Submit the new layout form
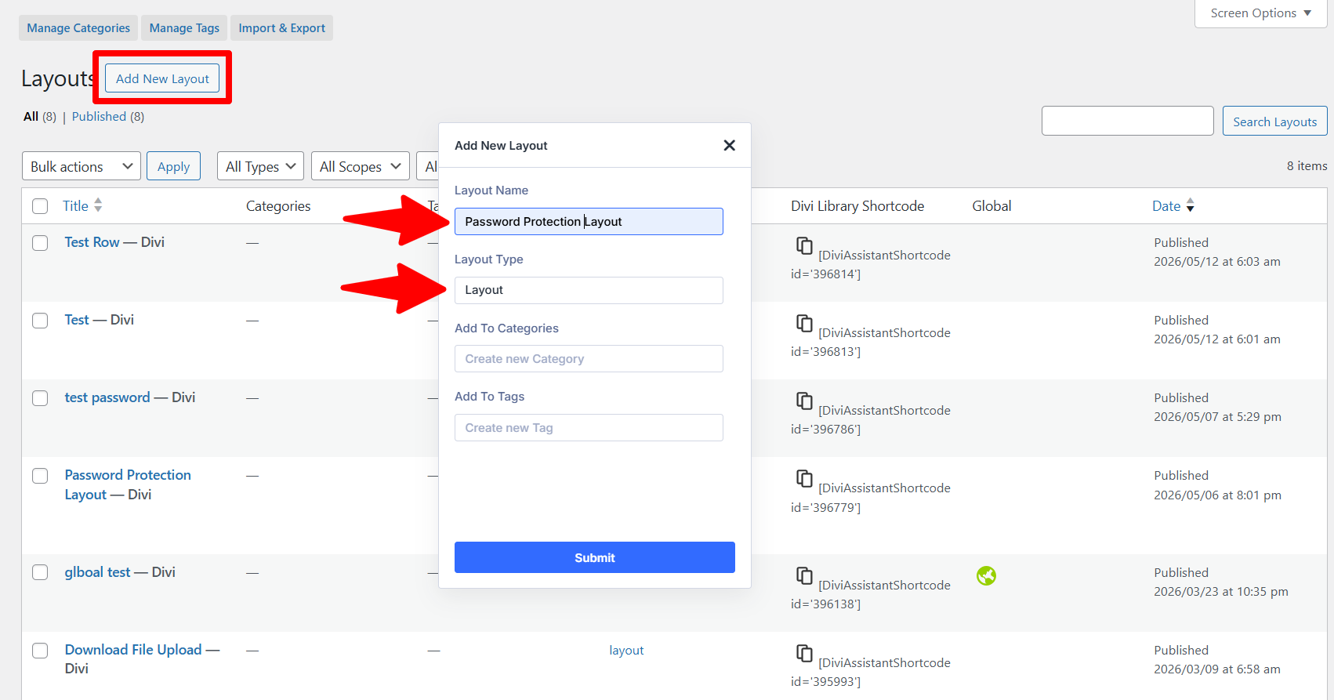Image resolution: width=1334 pixels, height=700 pixels. 595,557
